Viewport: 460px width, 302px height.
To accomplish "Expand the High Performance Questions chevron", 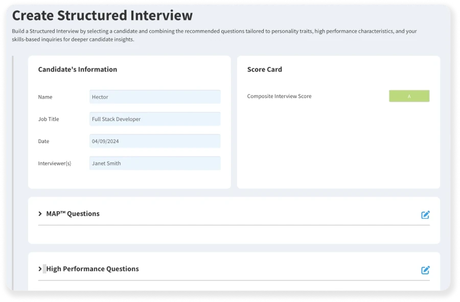I will click(x=40, y=269).
